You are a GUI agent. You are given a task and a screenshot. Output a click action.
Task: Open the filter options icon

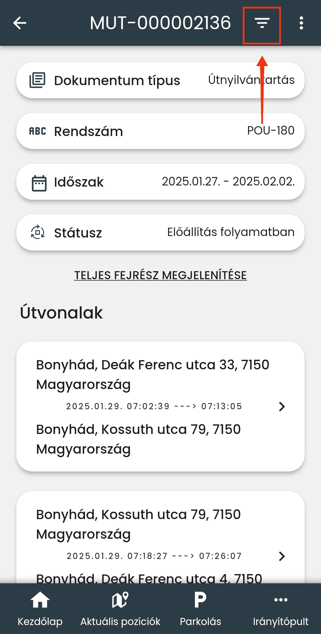pyautogui.click(x=262, y=23)
